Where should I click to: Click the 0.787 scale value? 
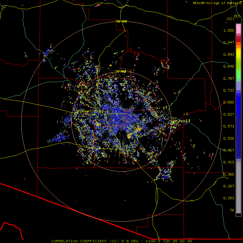click(x=229, y=78)
